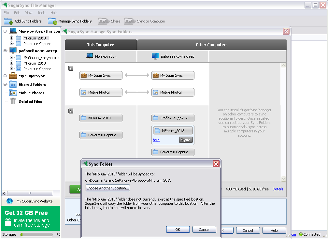Select the рабочий компьютер monitor icon in tree
Viewport: 328px width, 239px height.
click(x=13, y=51)
